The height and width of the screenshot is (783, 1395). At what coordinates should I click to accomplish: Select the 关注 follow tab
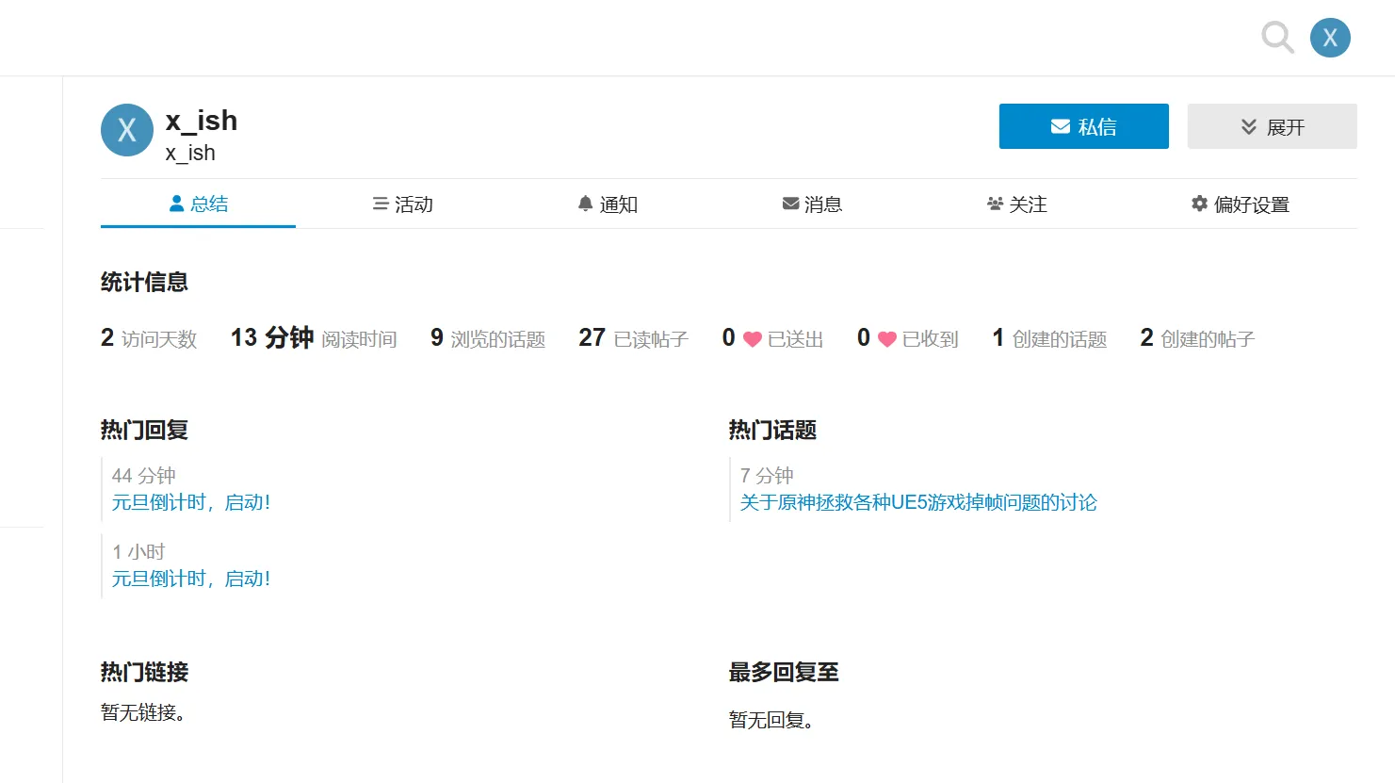click(x=1017, y=204)
